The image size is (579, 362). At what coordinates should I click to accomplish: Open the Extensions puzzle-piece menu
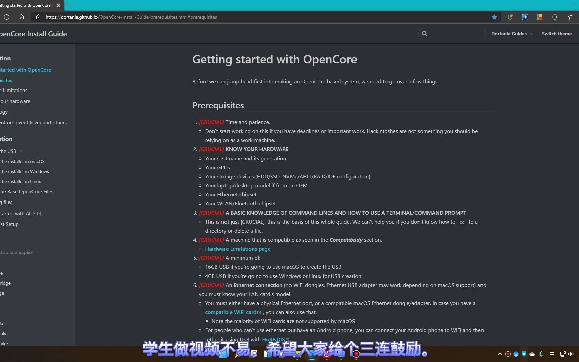point(555,17)
